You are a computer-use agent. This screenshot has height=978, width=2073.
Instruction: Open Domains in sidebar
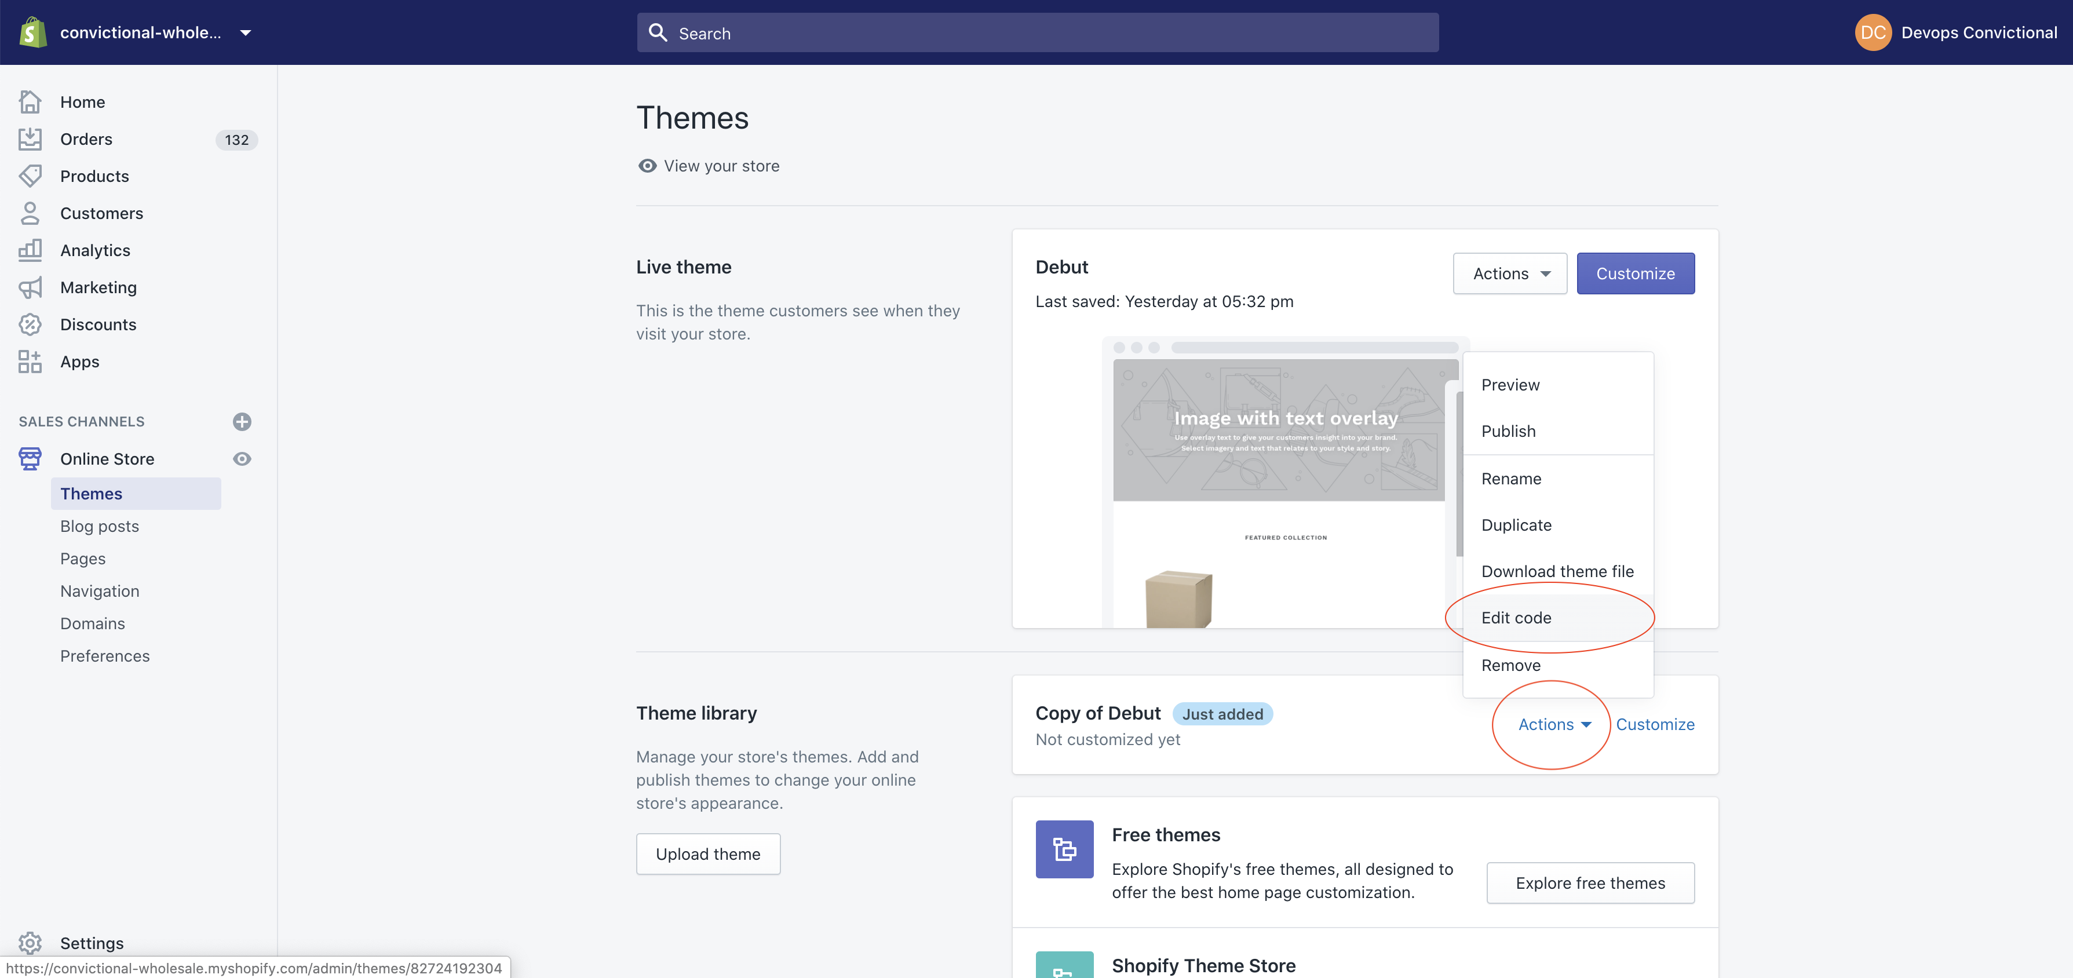pos(93,624)
